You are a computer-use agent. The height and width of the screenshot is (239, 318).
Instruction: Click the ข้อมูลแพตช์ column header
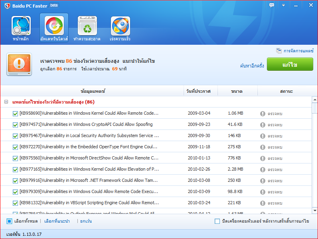click(x=92, y=91)
